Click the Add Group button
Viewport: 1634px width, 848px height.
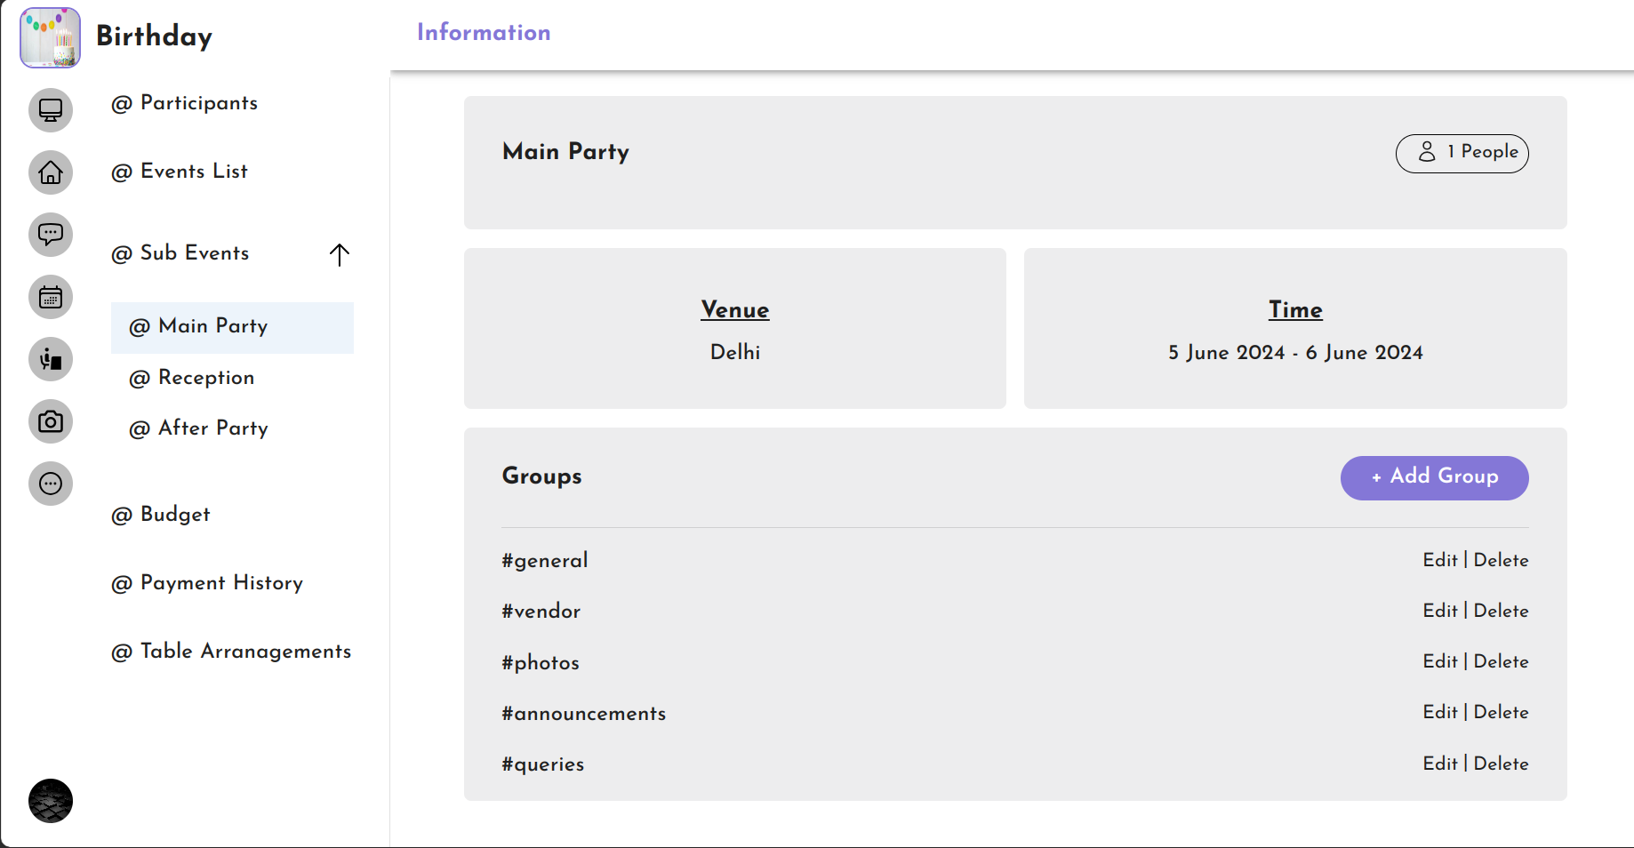(x=1434, y=477)
